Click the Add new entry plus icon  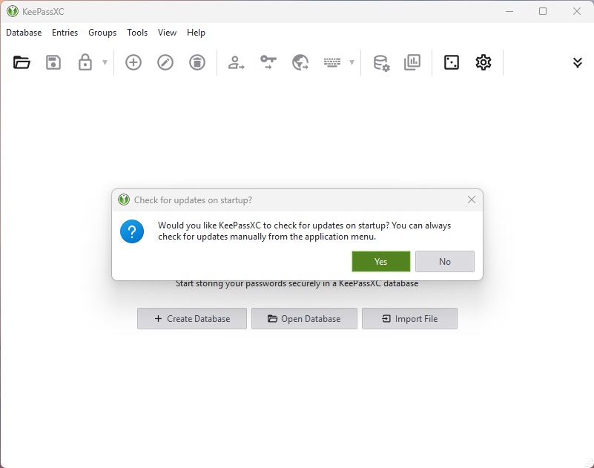pos(133,62)
